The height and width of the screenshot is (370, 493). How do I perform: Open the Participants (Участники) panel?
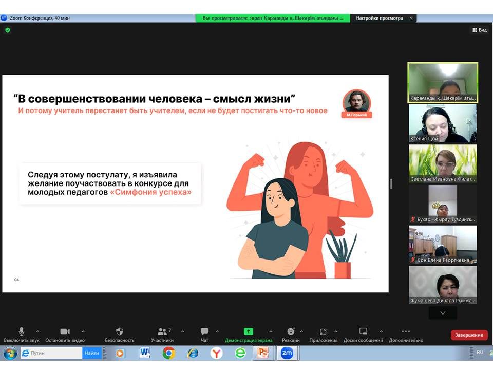pyautogui.click(x=163, y=332)
